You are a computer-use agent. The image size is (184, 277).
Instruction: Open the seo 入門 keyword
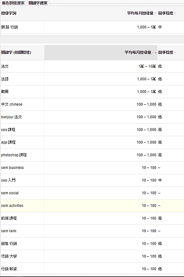[x=8, y=181]
